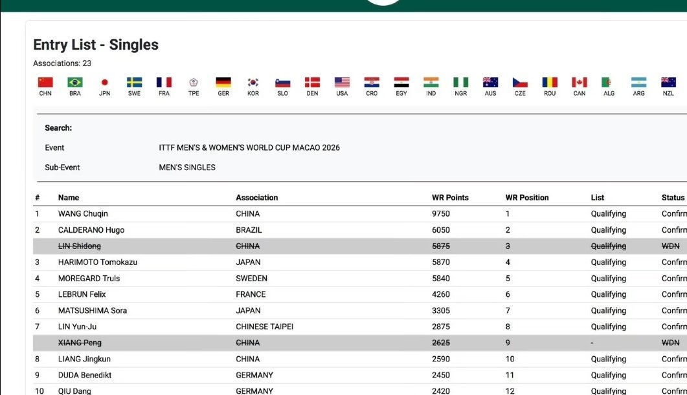Click the Australia flag icon
Image resolution: width=687 pixels, height=395 pixels.
point(490,83)
